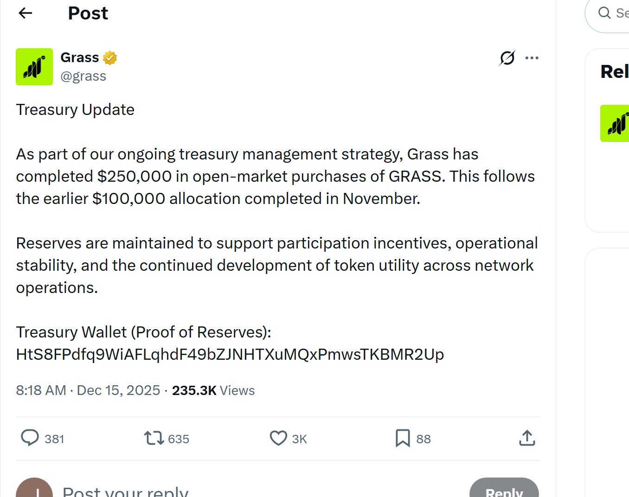
Task: Click Grass's green profile avatar
Action: click(34, 67)
